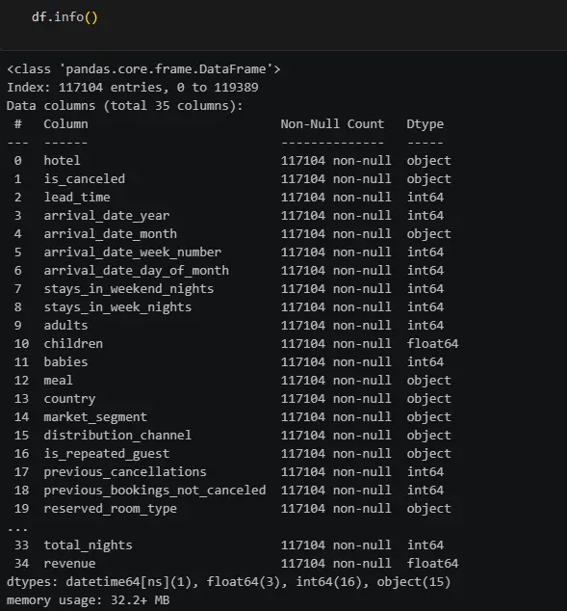Select the total_nights column name
The height and width of the screenshot is (611, 567).
click(88, 545)
